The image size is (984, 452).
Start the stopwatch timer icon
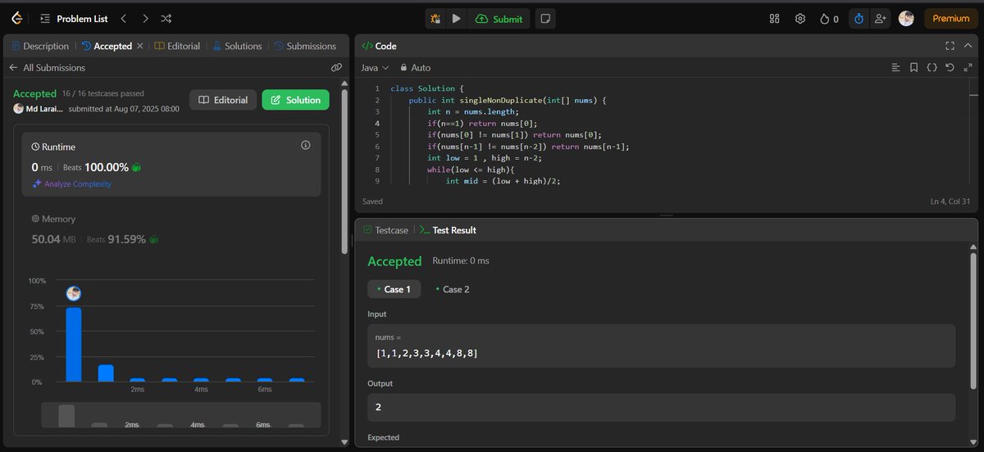click(859, 18)
